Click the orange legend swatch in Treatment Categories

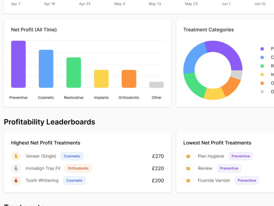click(262, 83)
